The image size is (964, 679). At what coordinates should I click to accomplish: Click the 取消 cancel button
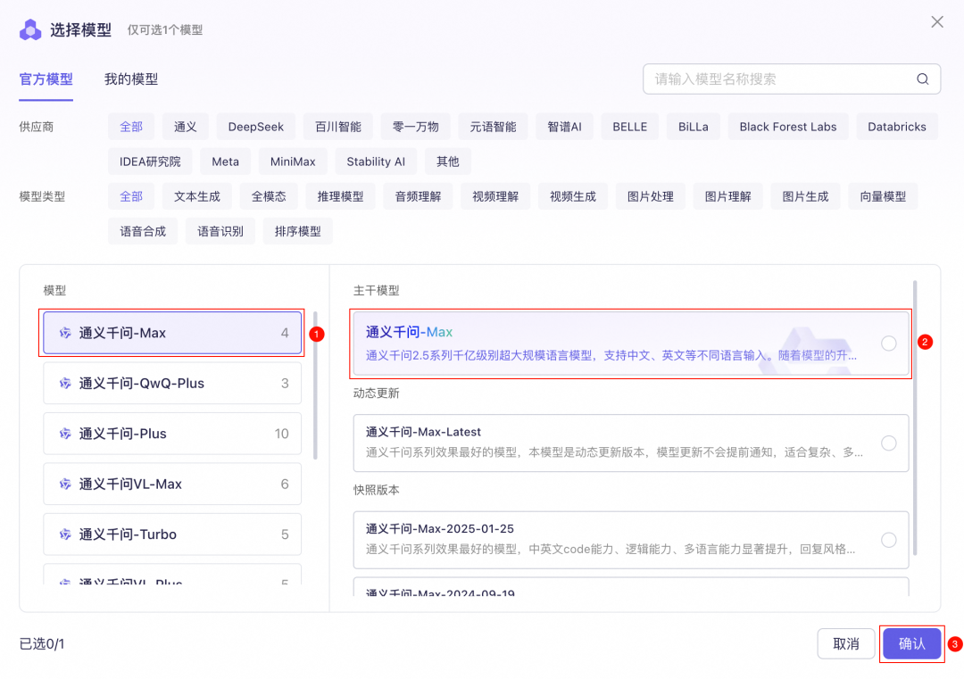(846, 643)
